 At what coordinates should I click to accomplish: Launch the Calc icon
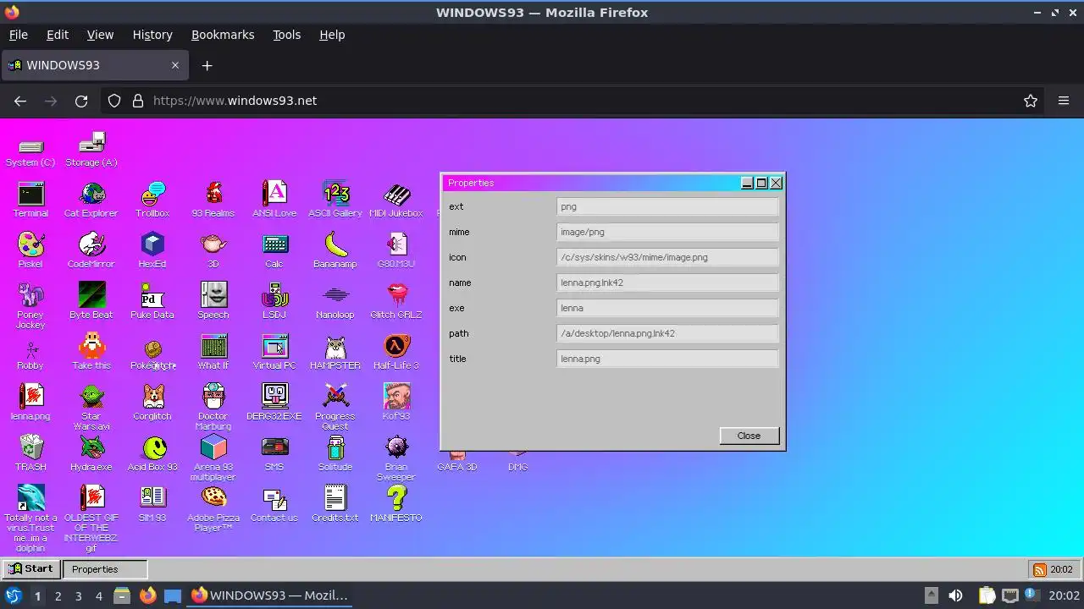coord(274,251)
